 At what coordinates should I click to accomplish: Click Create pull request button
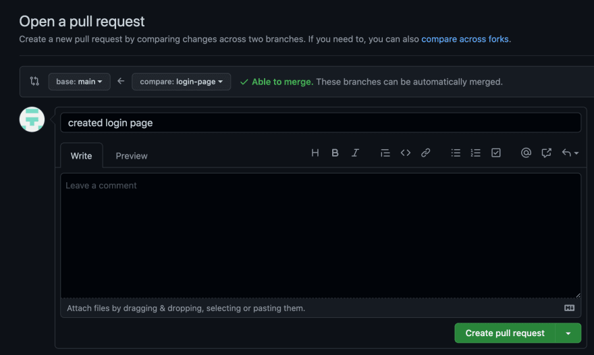point(505,333)
